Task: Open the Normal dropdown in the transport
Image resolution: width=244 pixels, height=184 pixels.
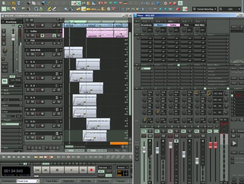Action: click(x=123, y=167)
